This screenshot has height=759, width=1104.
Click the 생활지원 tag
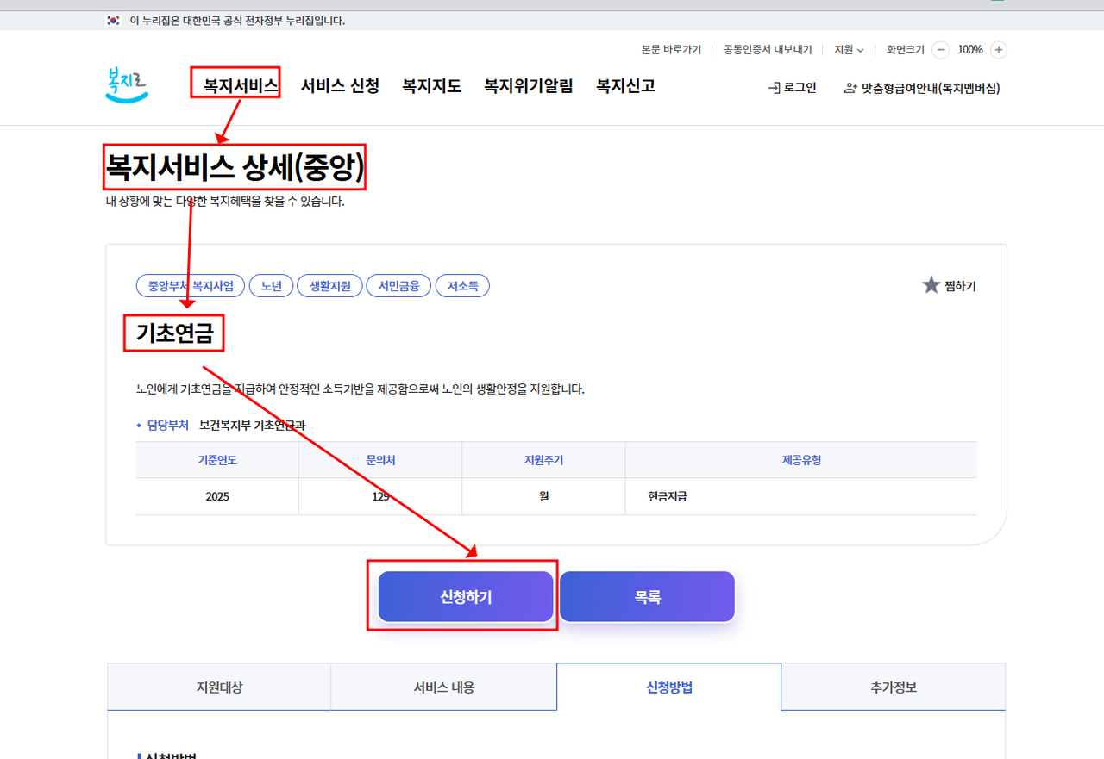point(329,286)
